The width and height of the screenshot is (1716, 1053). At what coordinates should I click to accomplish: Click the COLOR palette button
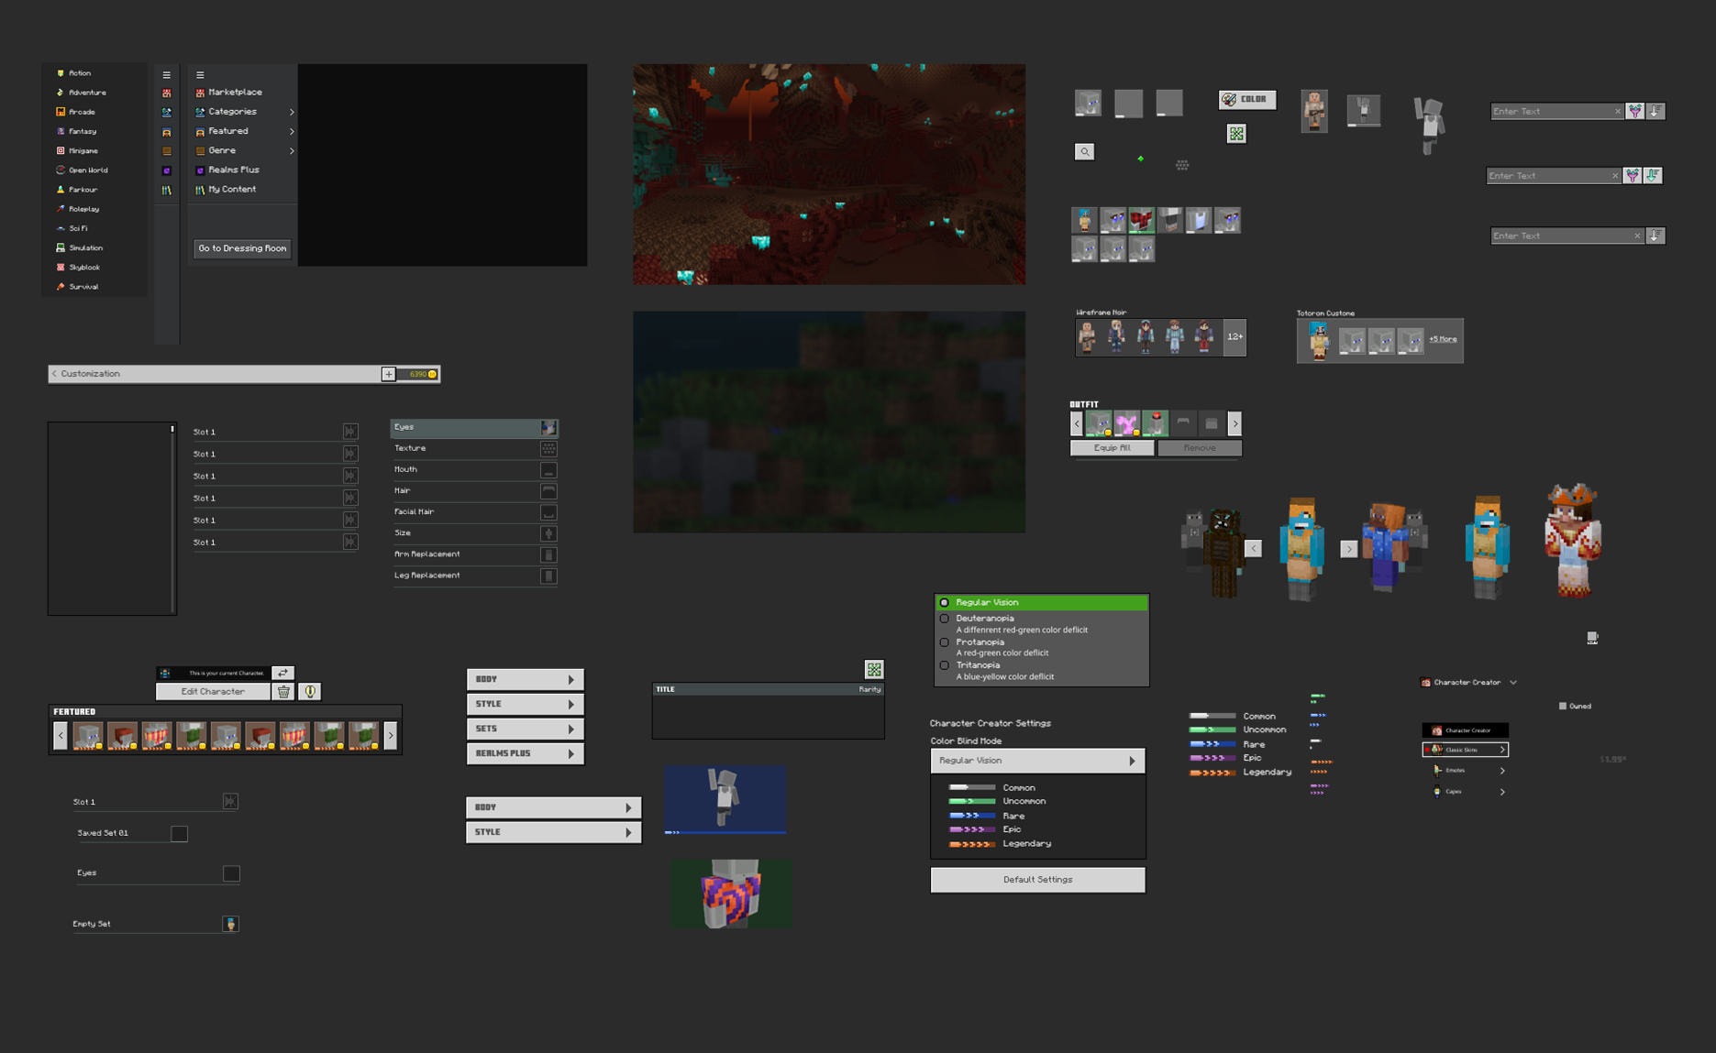(x=1246, y=99)
